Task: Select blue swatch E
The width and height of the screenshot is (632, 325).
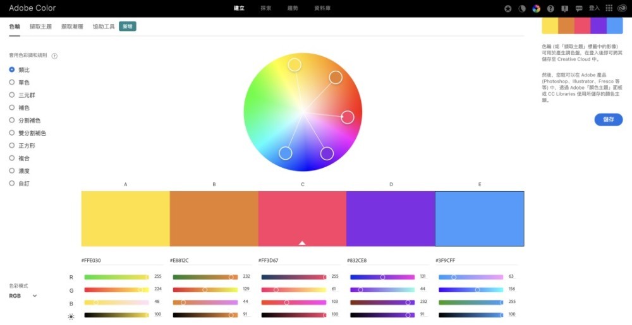Action: [480, 218]
